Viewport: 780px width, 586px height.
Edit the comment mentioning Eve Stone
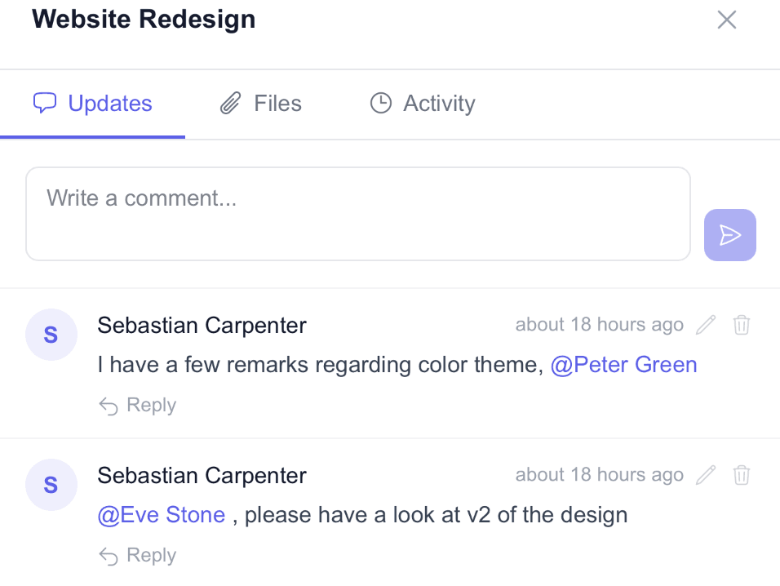point(706,475)
